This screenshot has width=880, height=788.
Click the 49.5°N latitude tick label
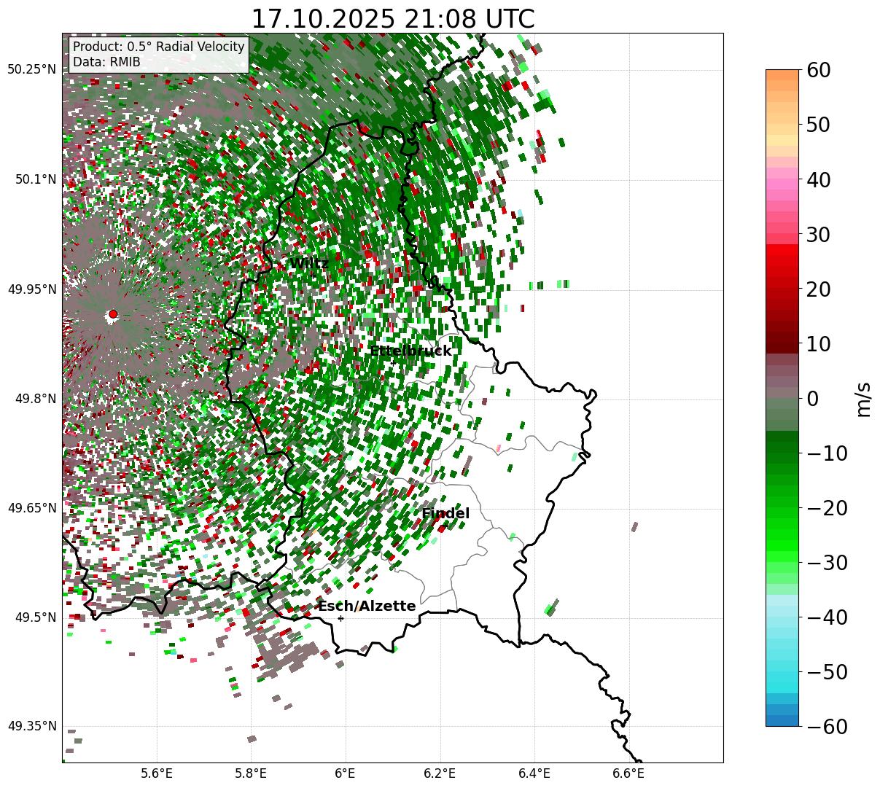35,617
